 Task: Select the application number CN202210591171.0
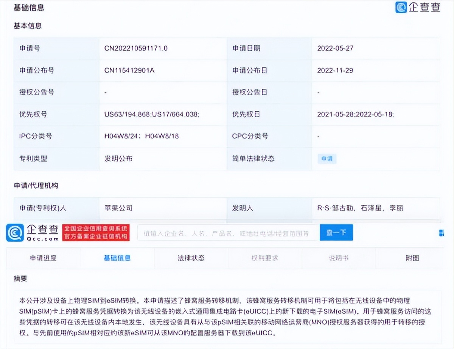pos(136,48)
